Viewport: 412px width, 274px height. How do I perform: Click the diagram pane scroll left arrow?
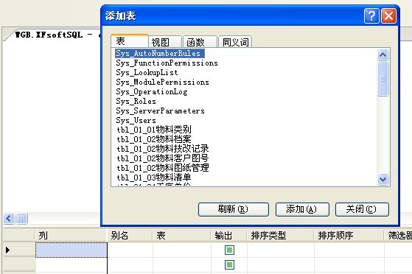[9, 218]
